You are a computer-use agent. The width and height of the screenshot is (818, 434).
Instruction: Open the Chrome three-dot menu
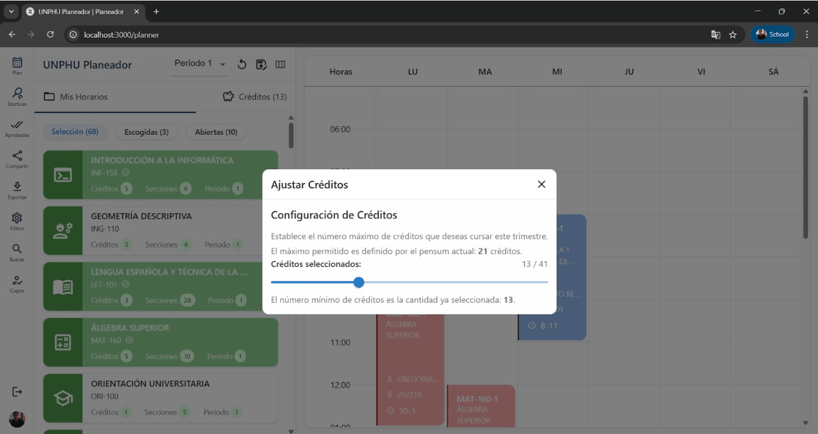pyautogui.click(x=807, y=34)
